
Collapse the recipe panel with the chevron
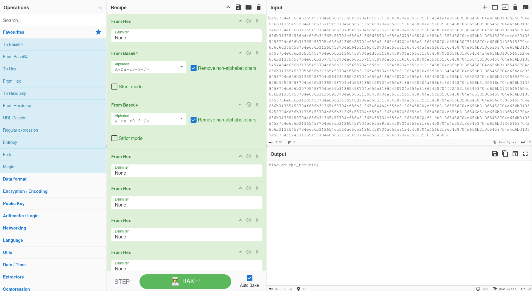pyautogui.click(x=228, y=7)
